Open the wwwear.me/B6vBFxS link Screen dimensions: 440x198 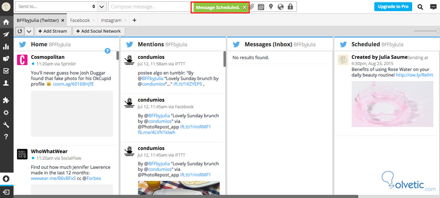coord(54,179)
